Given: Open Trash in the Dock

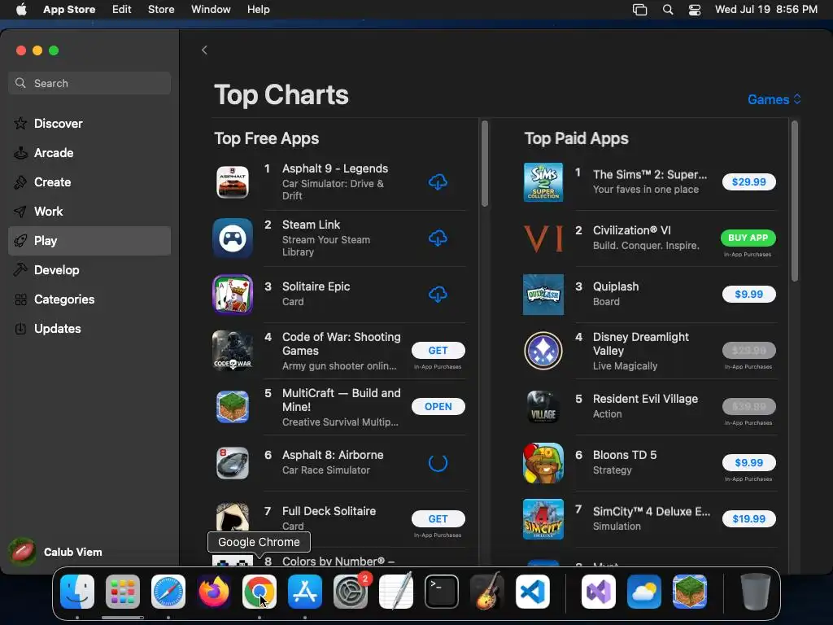Looking at the screenshot, I should coord(756,591).
